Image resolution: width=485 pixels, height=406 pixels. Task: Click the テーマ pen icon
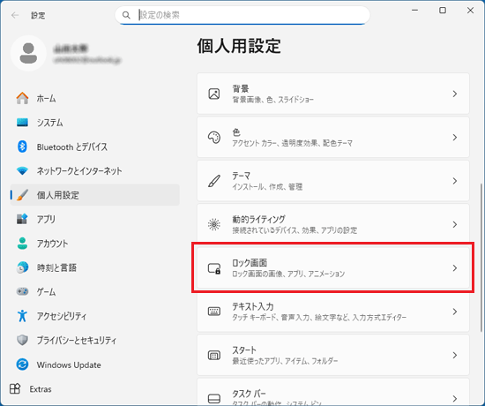pyautogui.click(x=214, y=181)
